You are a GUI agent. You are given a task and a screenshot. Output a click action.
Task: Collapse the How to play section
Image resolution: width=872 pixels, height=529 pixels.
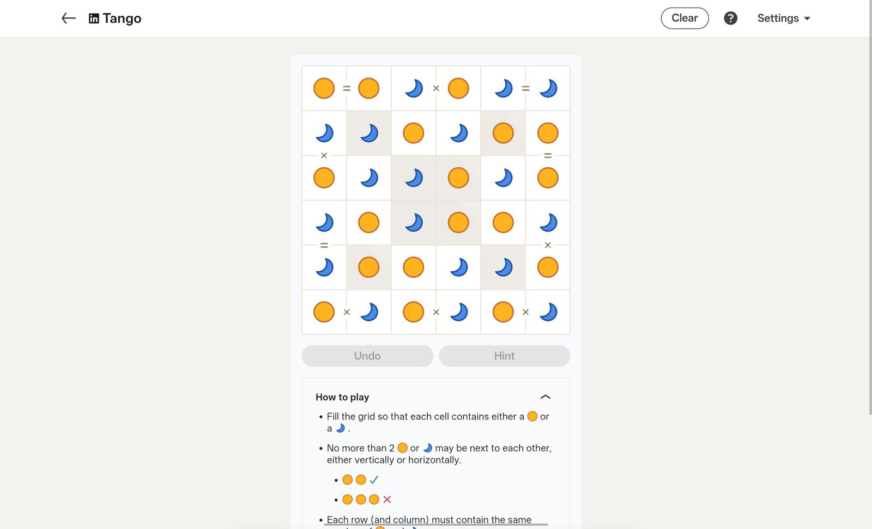point(545,397)
